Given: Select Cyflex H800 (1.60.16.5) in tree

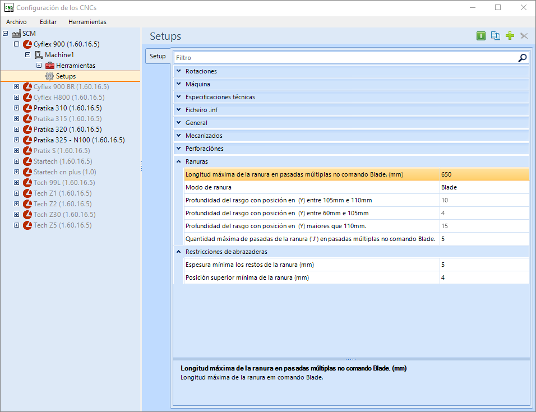Looking at the screenshot, I should [69, 98].
